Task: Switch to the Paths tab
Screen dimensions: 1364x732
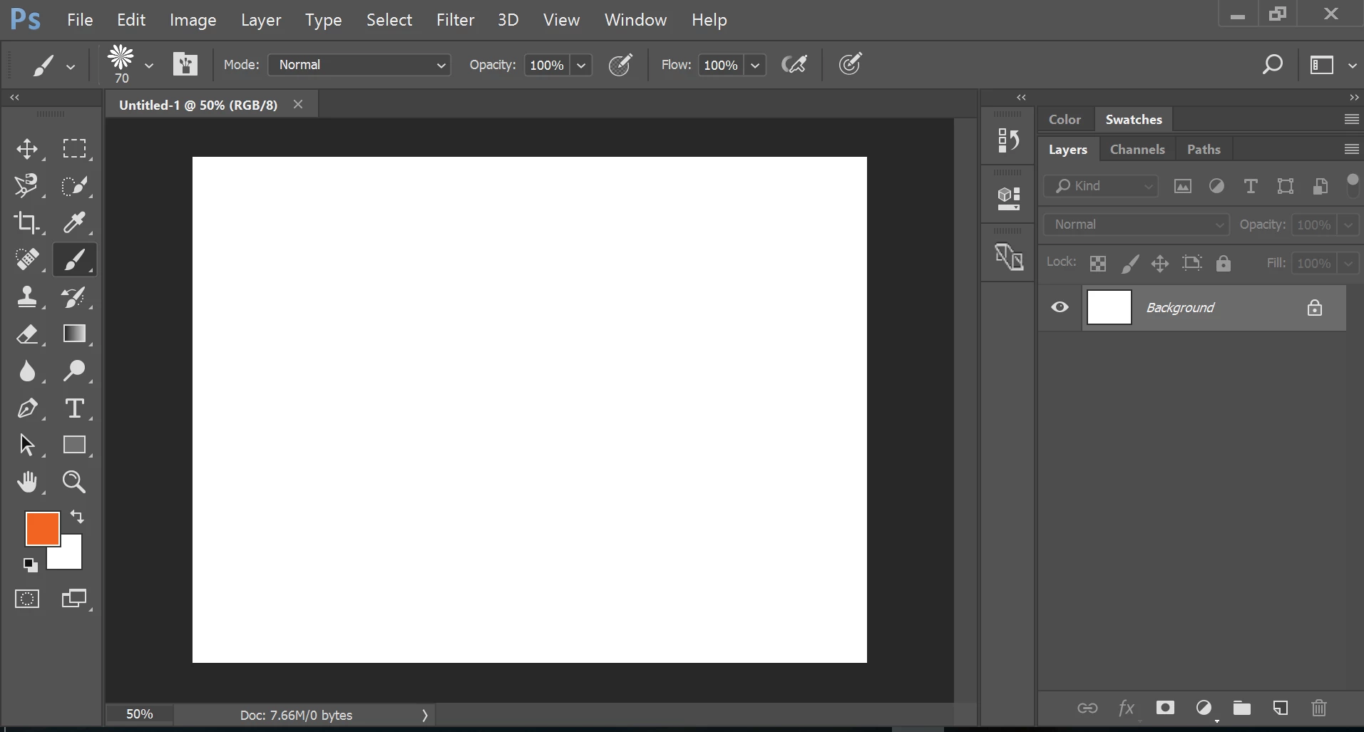Action: pos(1204,149)
